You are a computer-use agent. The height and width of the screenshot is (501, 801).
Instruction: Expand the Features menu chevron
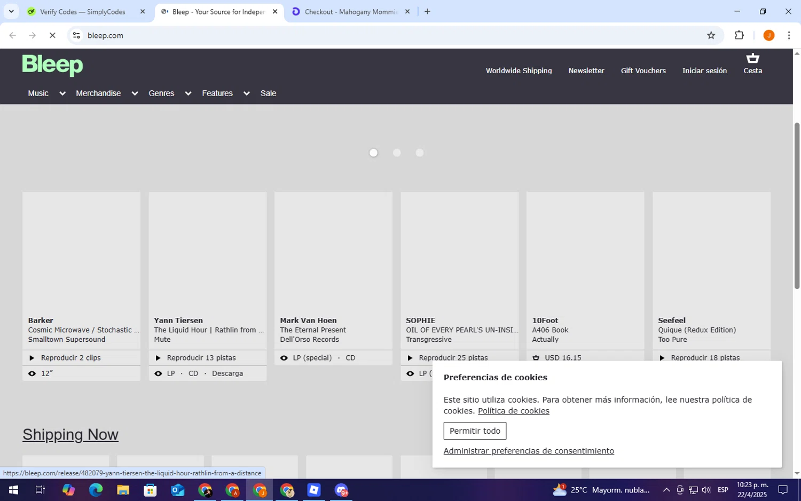(246, 93)
